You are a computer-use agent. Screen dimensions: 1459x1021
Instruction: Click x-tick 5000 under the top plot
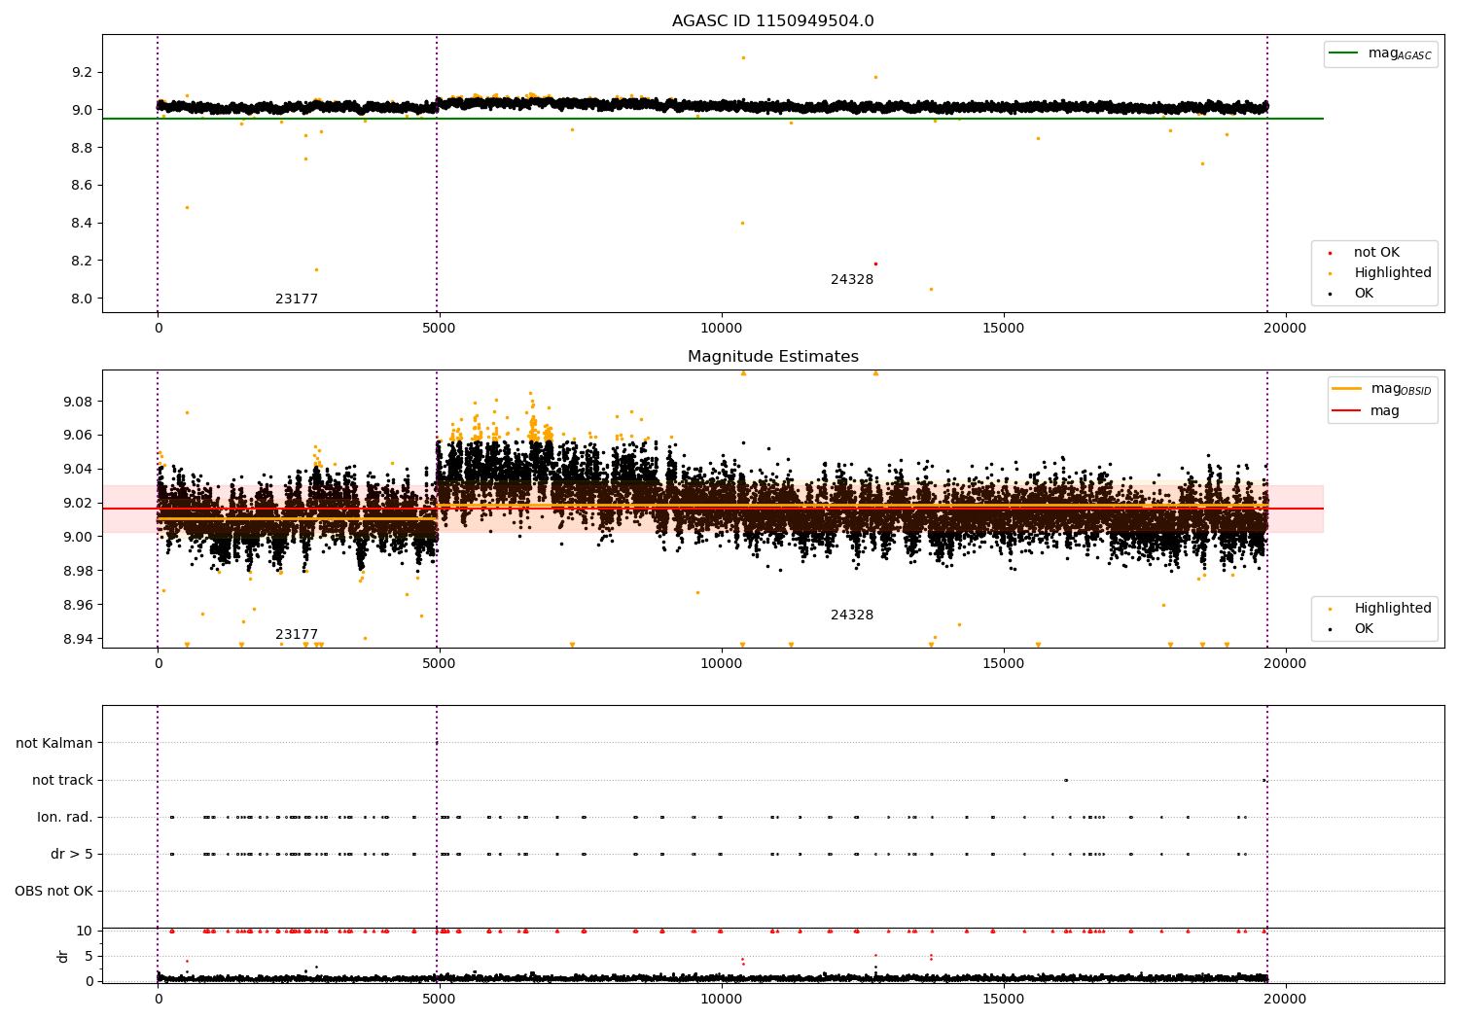[x=440, y=328]
